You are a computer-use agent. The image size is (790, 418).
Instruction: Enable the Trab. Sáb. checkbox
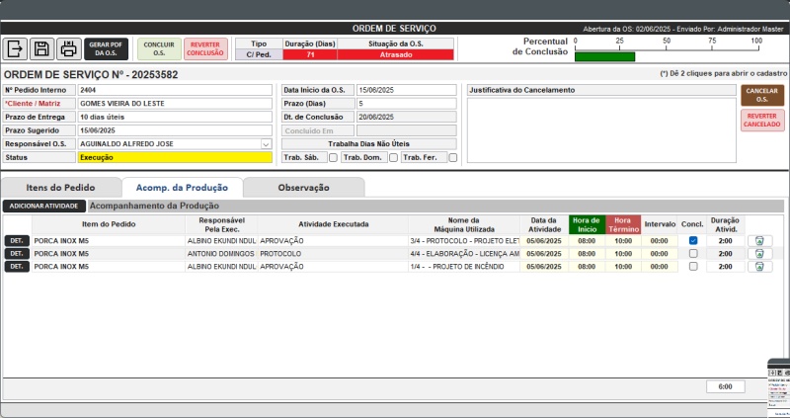[x=333, y=157]
